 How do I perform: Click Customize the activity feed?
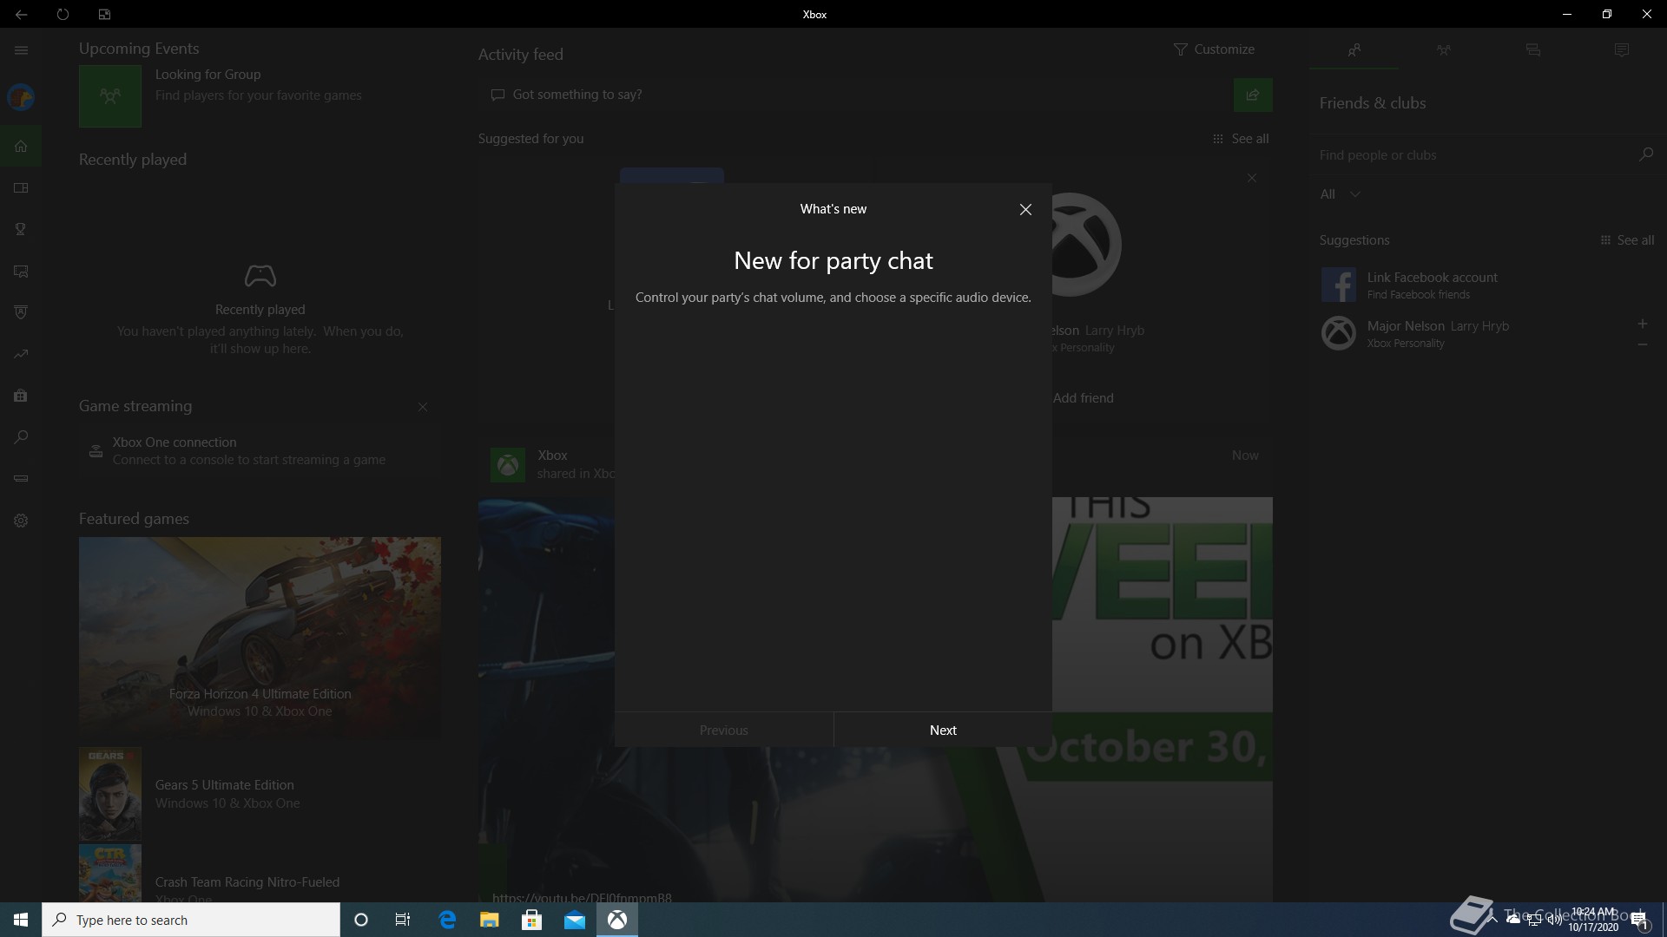pyautogui.click(x=1214, y=49)
